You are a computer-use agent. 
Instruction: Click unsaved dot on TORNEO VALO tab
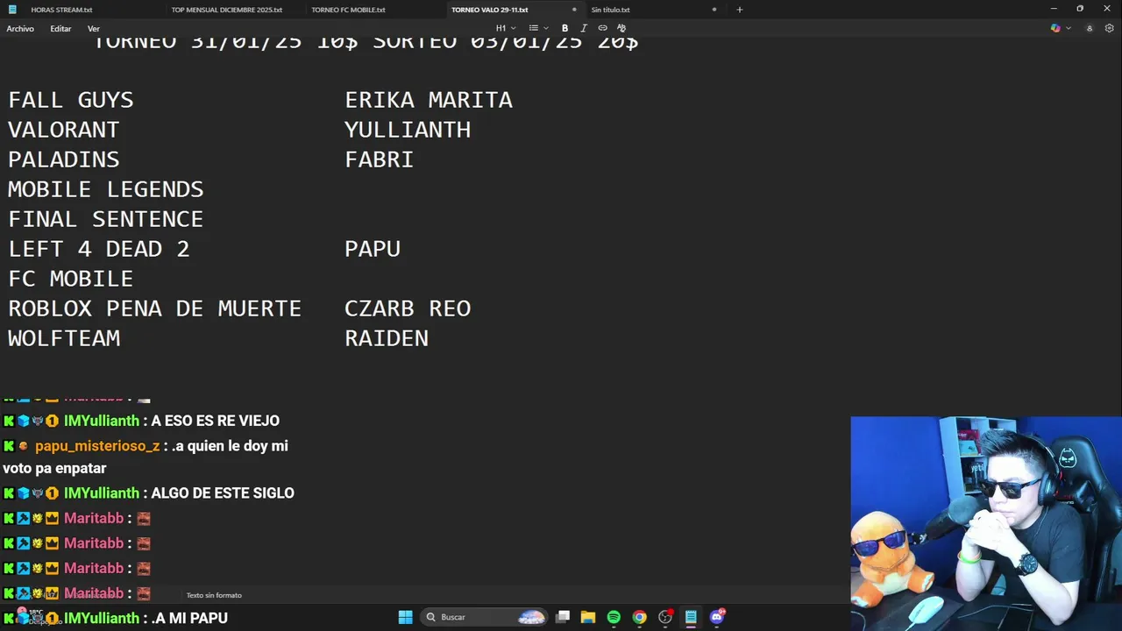(574, 10)
